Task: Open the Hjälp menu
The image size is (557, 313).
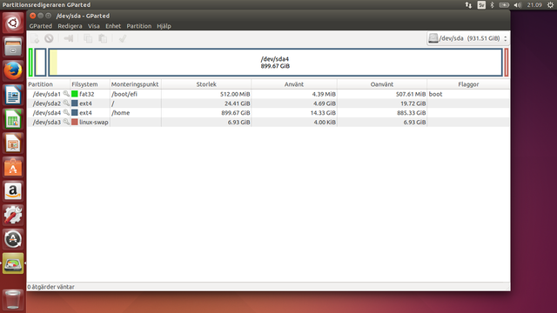Action: pyautogui.click(x=164, y=26)
